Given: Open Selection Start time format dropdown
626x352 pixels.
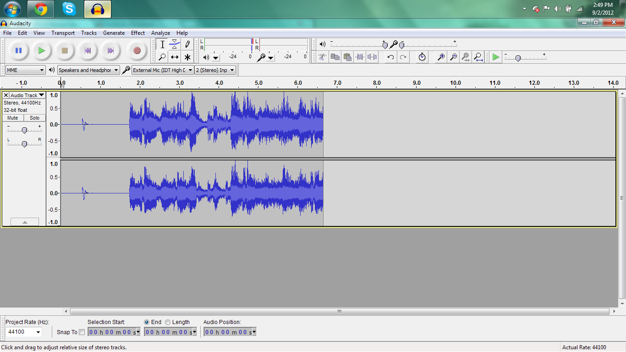Looking at the screenshot, I should (138, 332).
